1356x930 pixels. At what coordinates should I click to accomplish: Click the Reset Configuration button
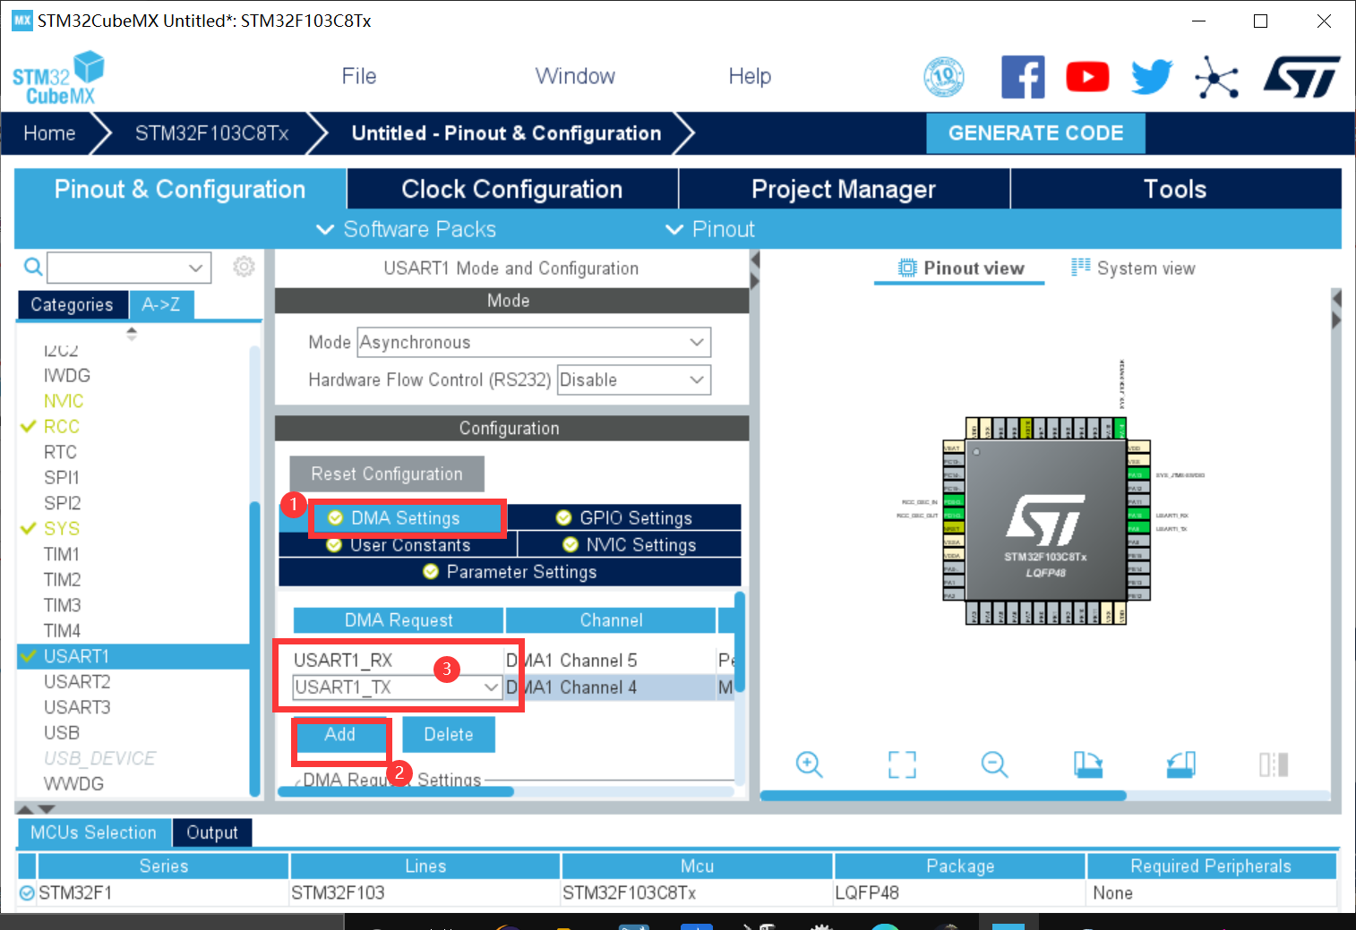[387, 474]
